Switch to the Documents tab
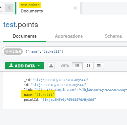127x125 pixels. click(x=25, y=36)
